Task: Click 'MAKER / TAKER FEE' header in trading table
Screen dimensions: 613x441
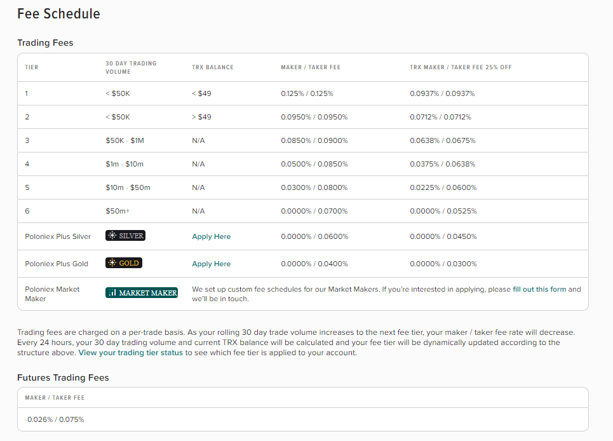Action: [311, 67]
